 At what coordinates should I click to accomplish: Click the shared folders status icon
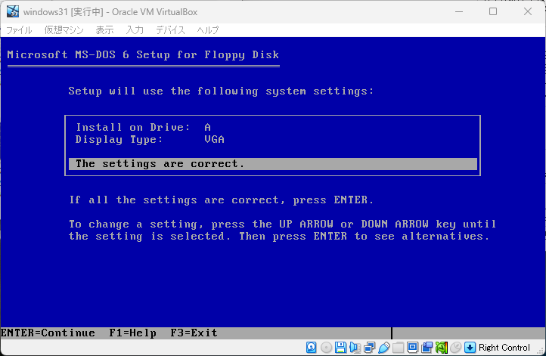coord(398,347)
